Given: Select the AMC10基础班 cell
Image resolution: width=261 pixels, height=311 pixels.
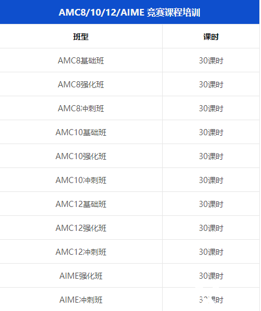Looking at the screenshot, I should (x=81, y=132).
